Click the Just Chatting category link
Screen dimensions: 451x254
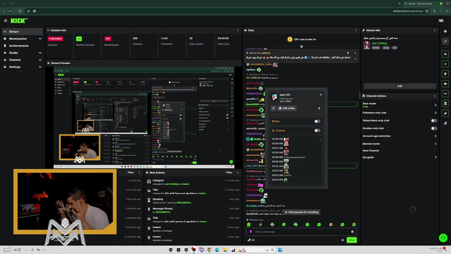[x=379, y=43]
